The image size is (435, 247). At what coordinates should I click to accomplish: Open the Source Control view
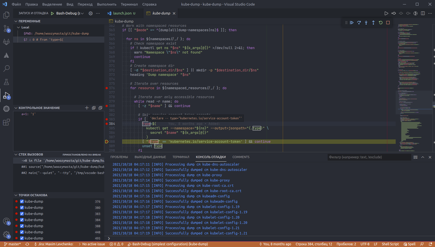6,28
